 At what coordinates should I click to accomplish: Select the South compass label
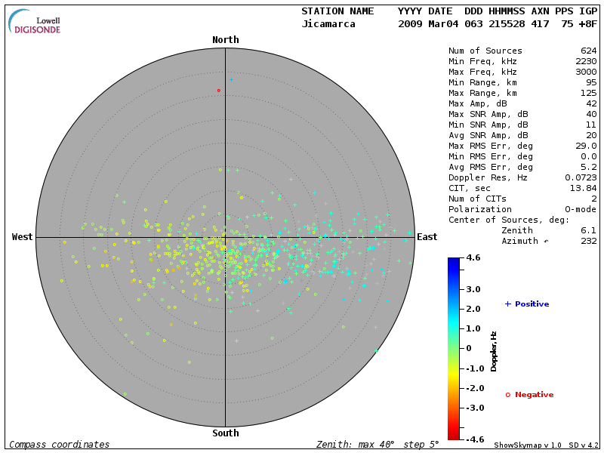tap(226, 433)
